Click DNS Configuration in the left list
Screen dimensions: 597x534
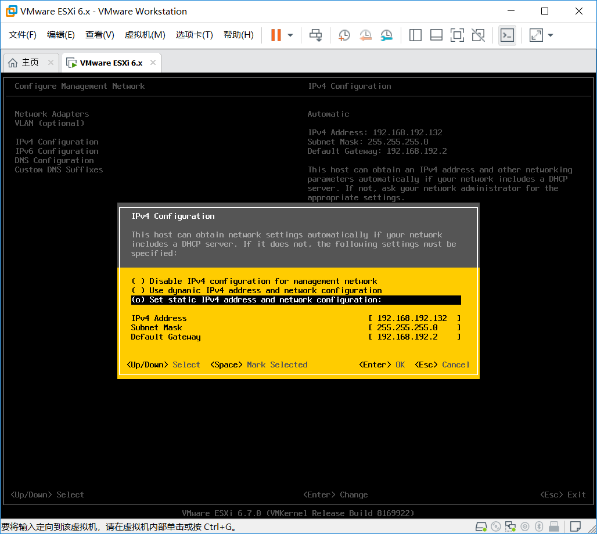[54, 161]
